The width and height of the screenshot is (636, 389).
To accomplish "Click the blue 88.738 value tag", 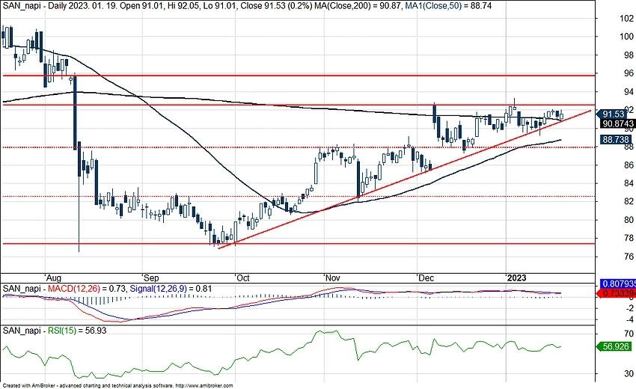I will click(x=615, y=139).
